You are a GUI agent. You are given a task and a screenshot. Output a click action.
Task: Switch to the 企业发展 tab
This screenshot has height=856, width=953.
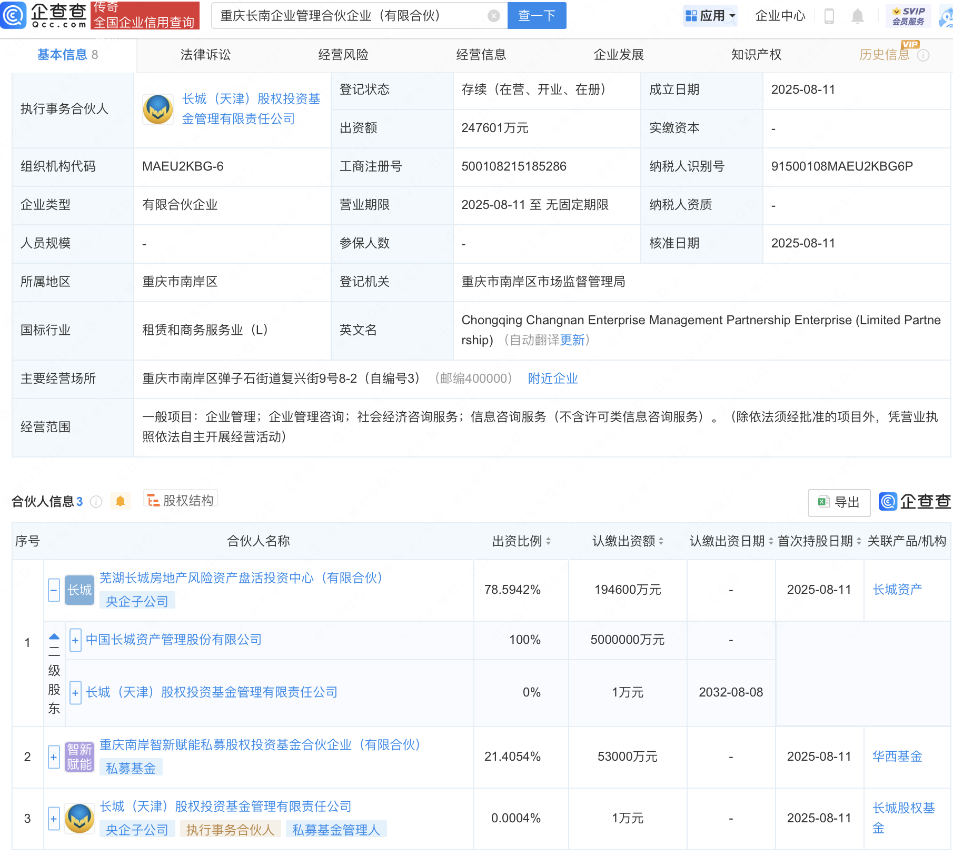pos(619,55)
